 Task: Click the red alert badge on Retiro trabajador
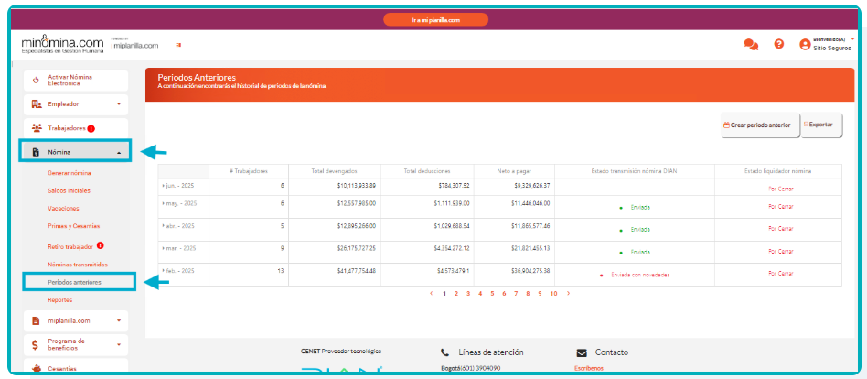tap(100, 245)
